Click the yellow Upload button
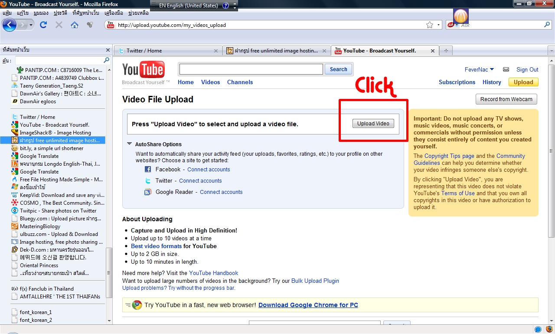The image size is (555, 334). tap(523, 82)
